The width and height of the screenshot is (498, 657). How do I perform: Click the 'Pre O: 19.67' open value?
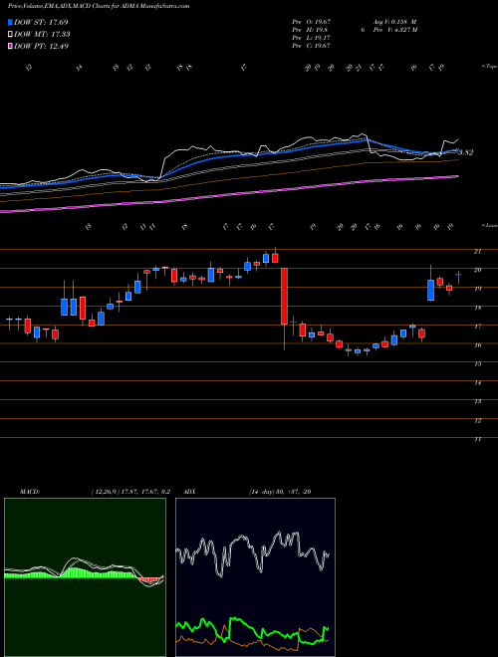(311, 22)
